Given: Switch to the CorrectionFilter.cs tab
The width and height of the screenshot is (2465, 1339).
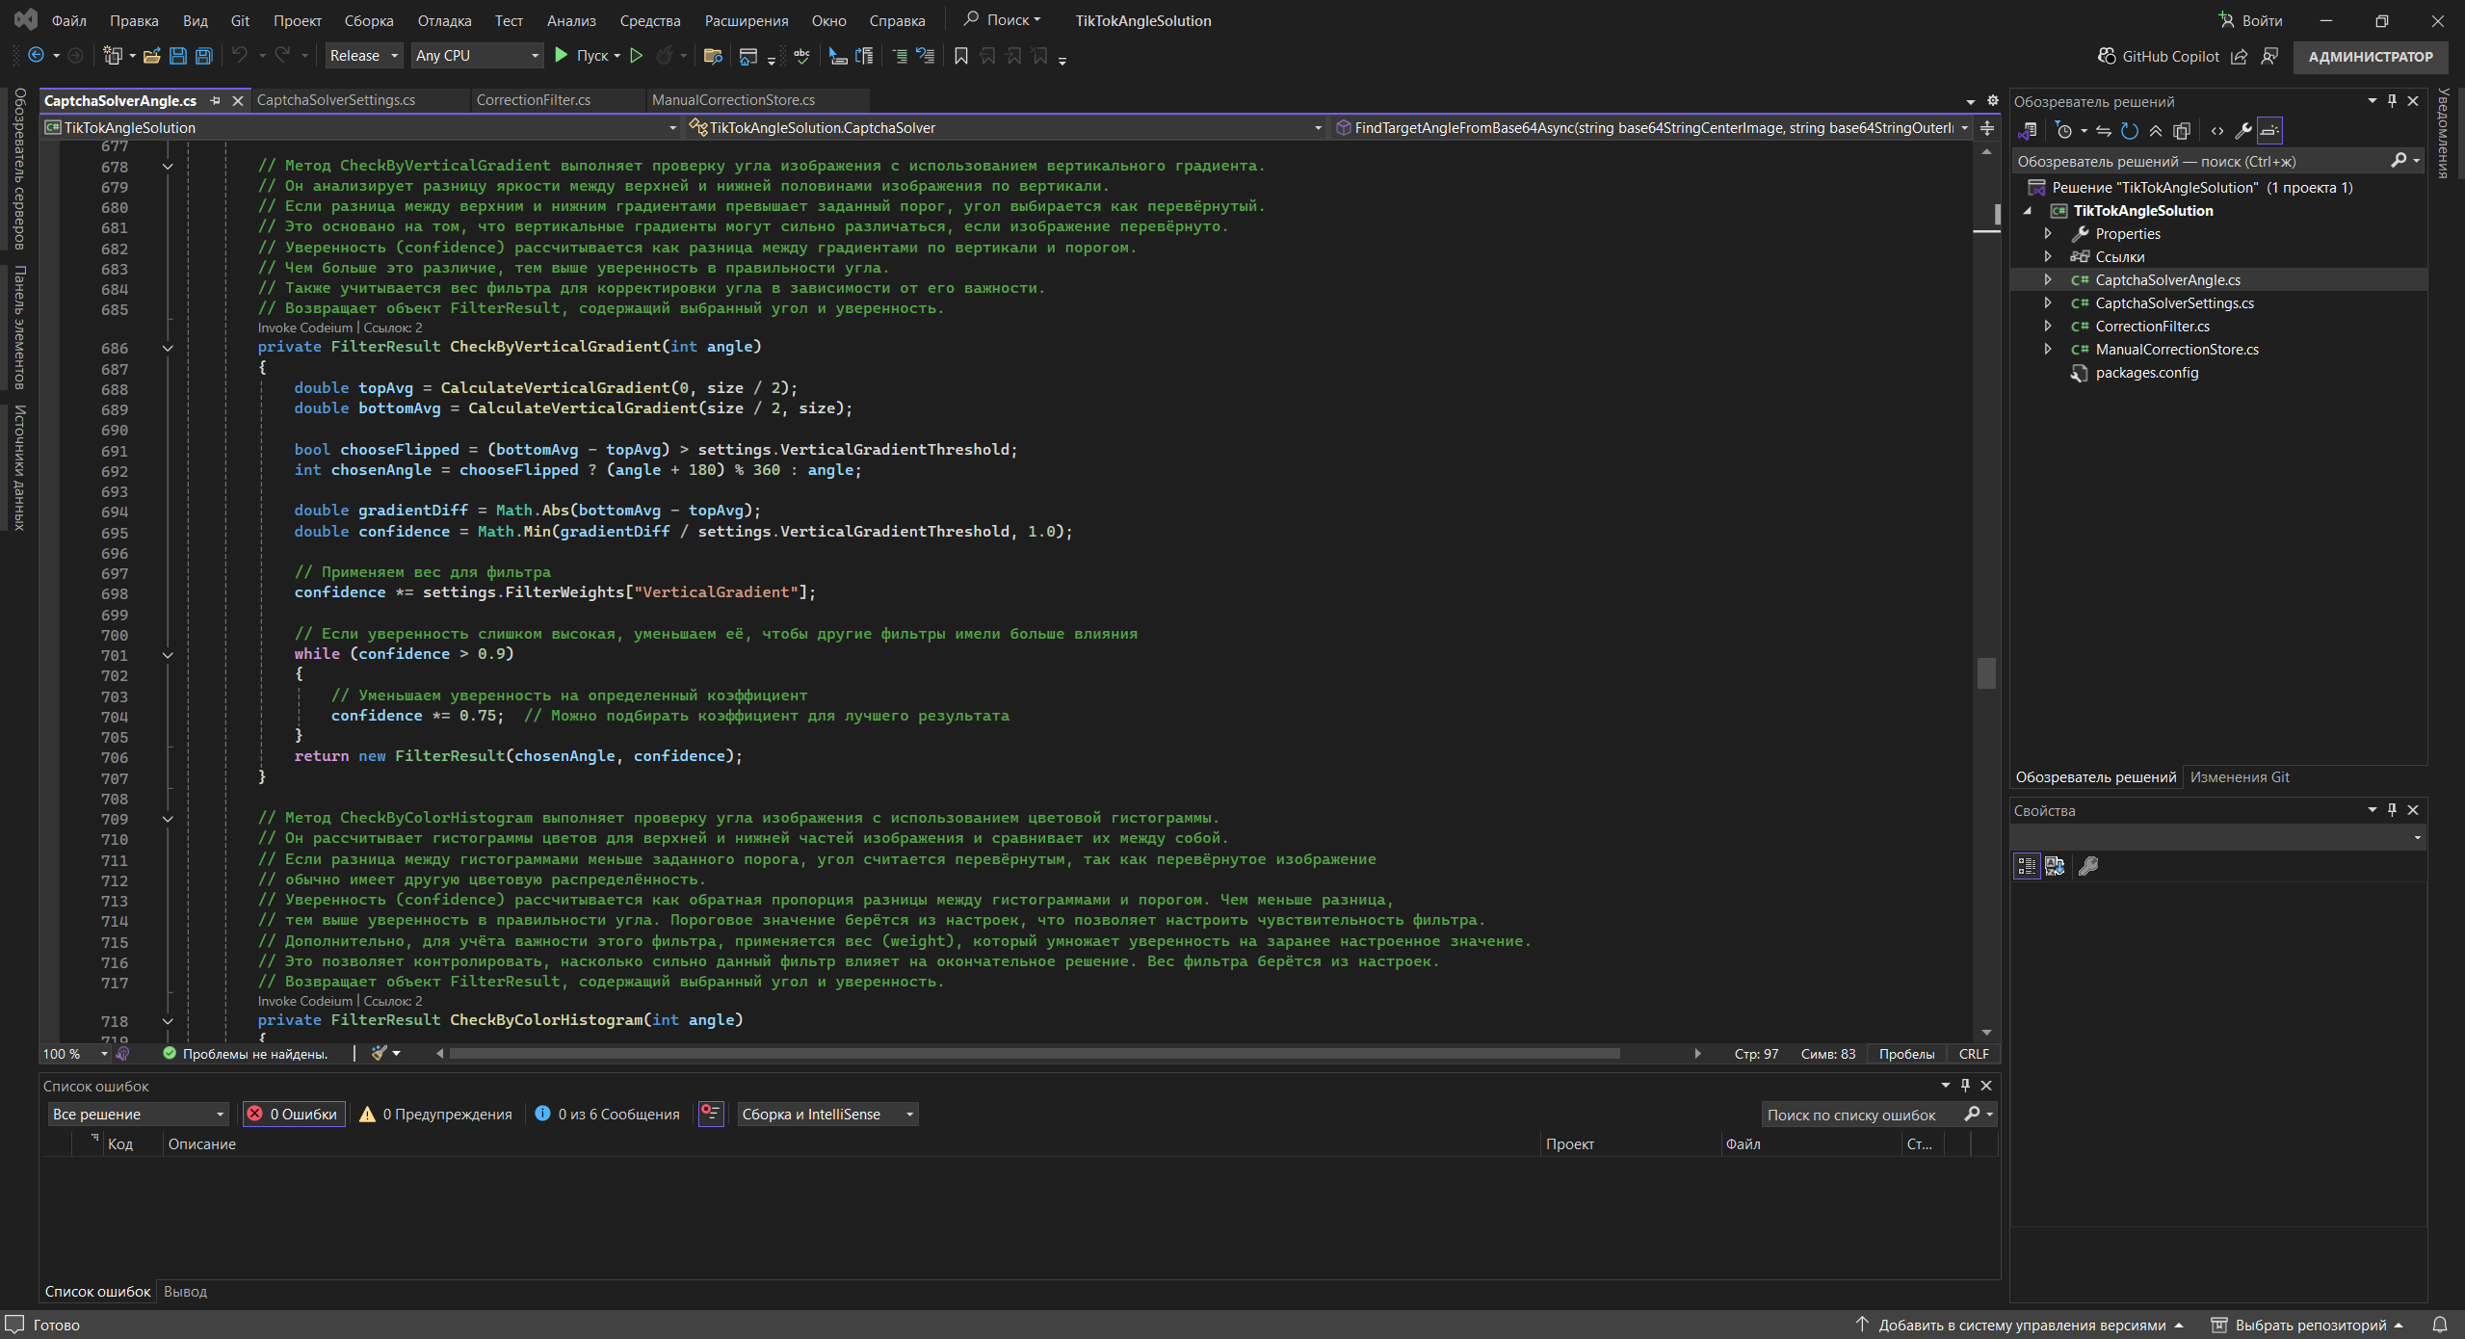Looking at the screenshot, I should 533,100.
